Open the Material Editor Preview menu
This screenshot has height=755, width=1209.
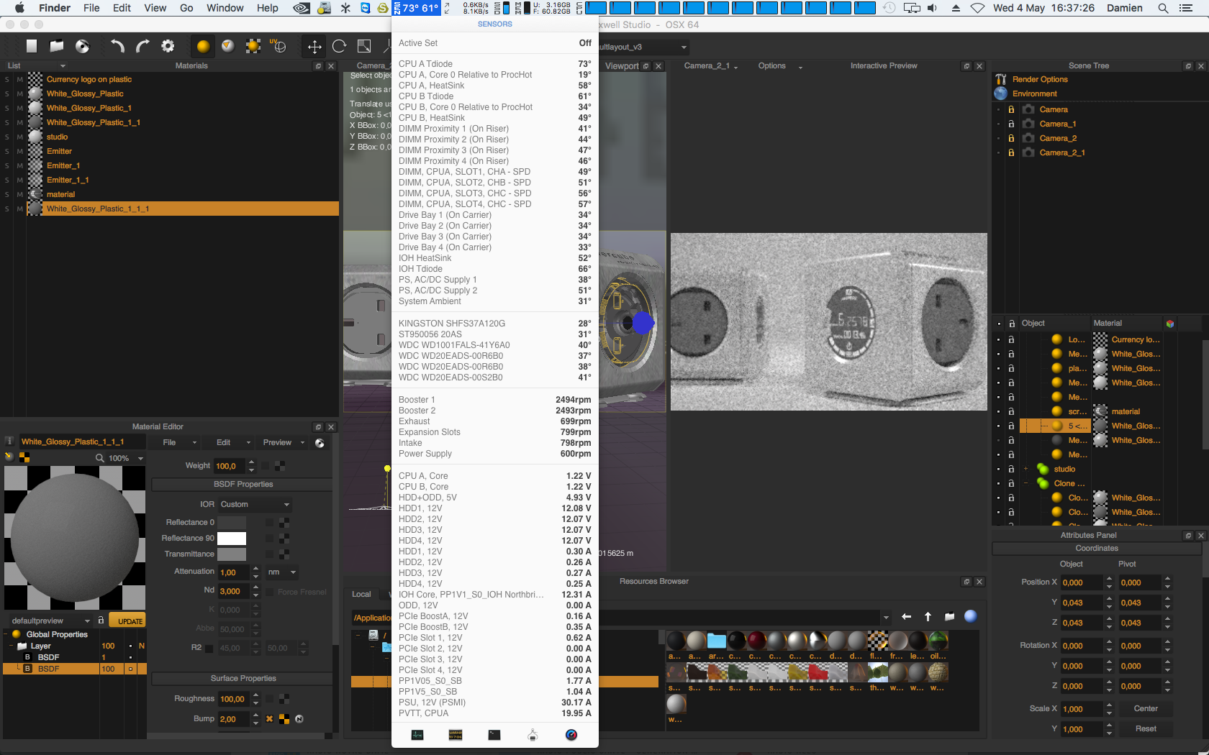pos(284,443)
